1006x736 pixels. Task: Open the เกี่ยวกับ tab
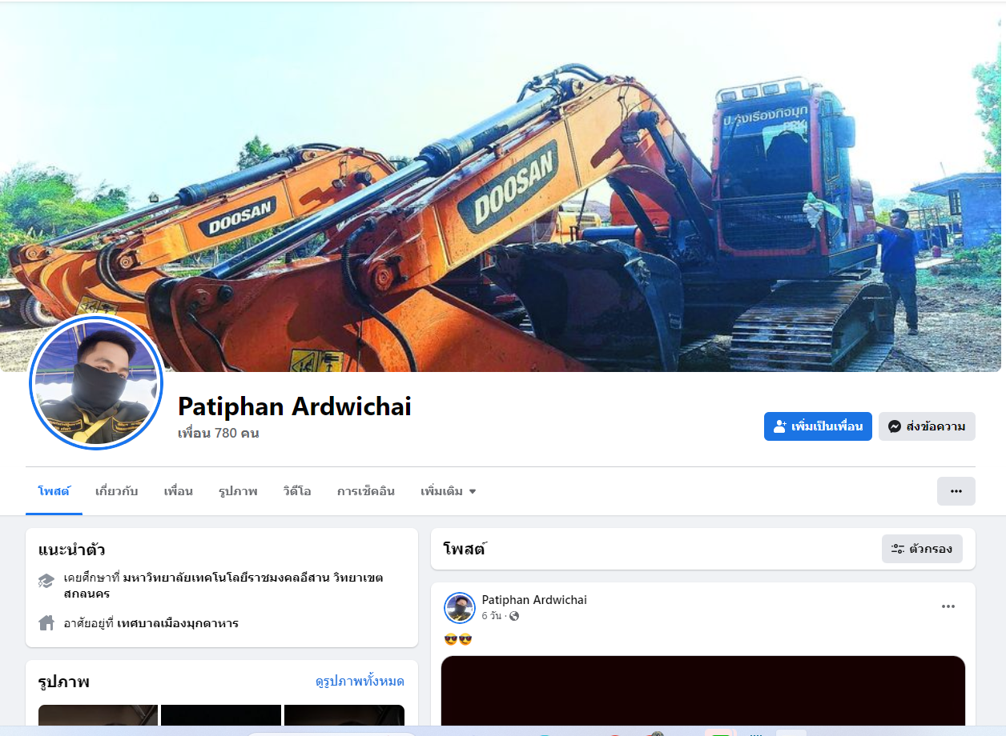coord(117,491)
